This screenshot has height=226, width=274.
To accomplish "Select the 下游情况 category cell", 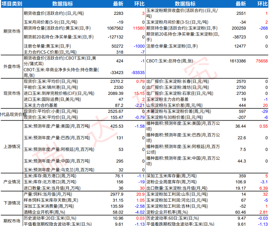I will pos(12,203).
